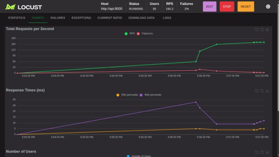
Task: Switch to the Statistics tab
Action: 16,18
